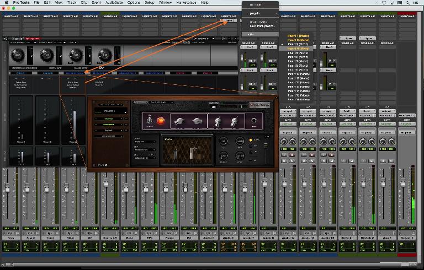
Task: Open the AudioSuite menu
Action: pyautogui.click(x=114, y=2)
